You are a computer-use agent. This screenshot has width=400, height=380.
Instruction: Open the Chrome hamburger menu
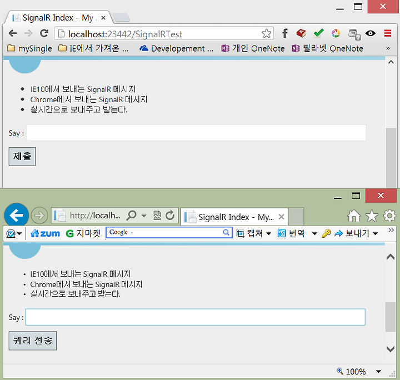[388, 33]
